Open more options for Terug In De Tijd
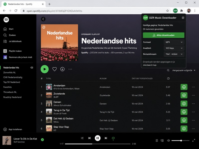Viewport: 199px width, 149px height. tap(193, 112)
